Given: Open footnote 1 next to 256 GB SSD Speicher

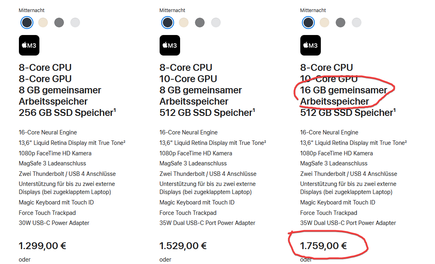Looking at the screenshot, I should 115,110.
